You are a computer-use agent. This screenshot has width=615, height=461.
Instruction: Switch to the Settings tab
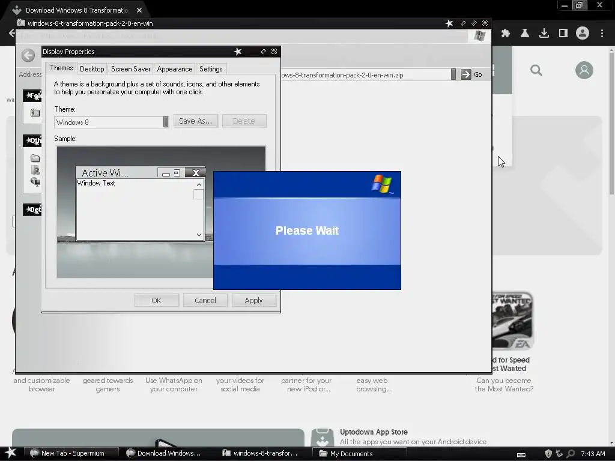coord(211,69)
